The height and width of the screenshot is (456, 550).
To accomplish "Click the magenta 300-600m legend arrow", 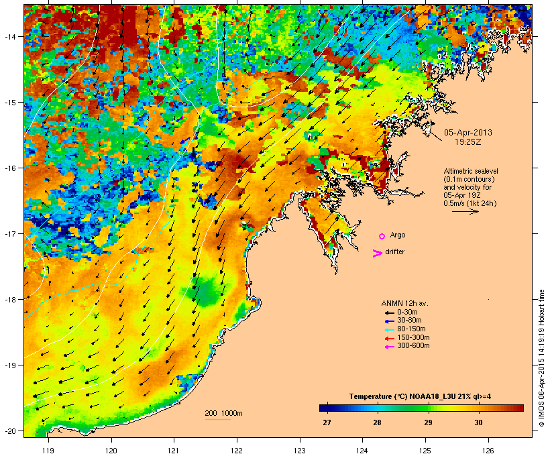I will click(390, 347).
